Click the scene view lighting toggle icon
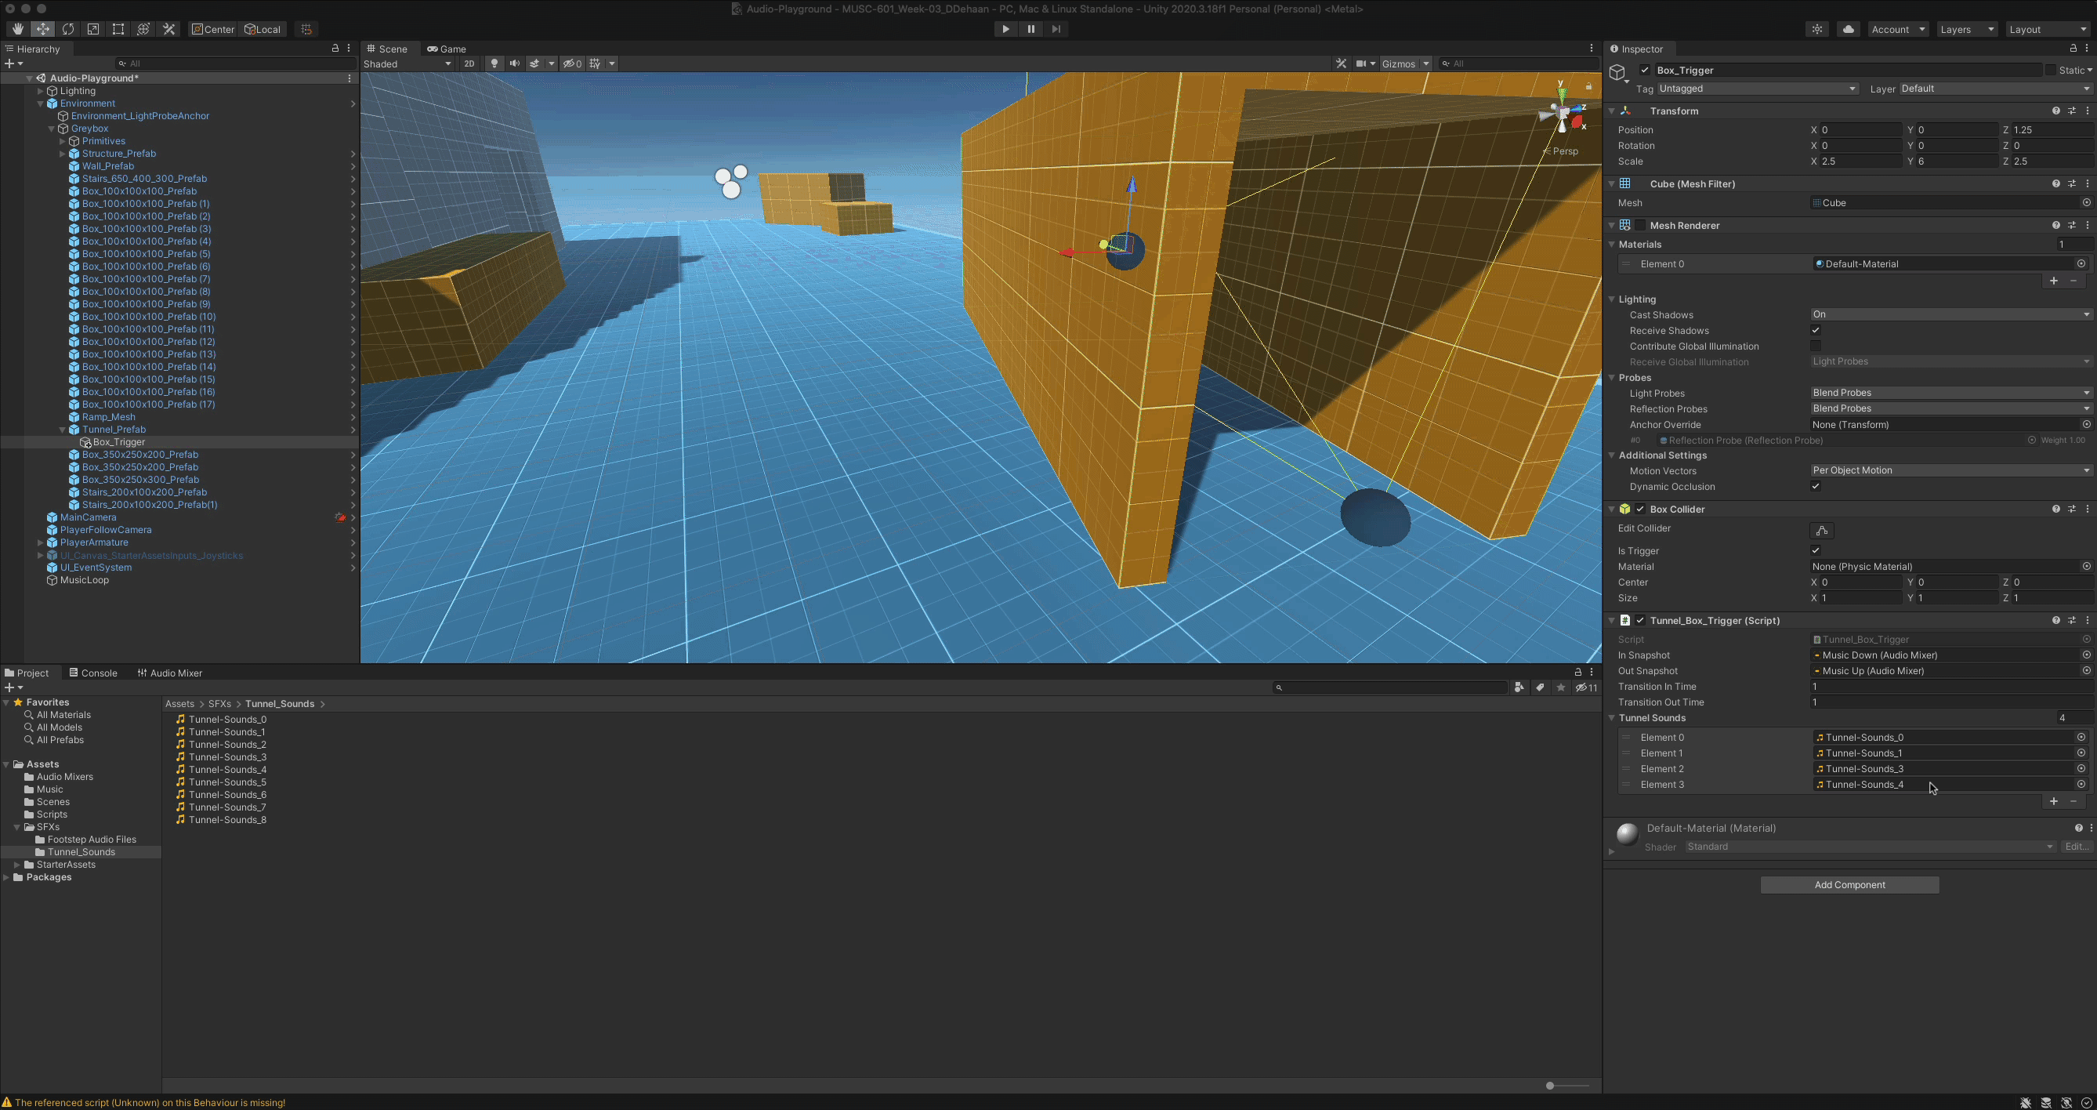Screen dimensions: 2097x1110 [494, 63]
